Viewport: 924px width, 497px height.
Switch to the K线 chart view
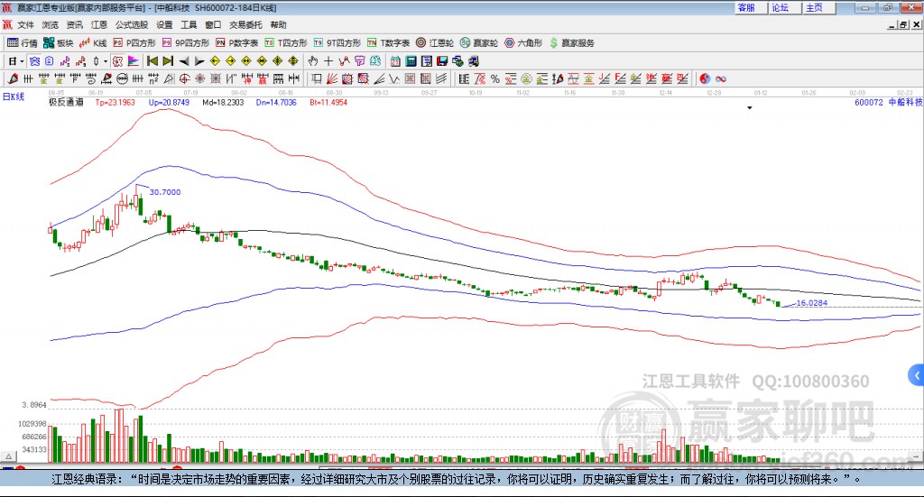[x=93, y=43]
